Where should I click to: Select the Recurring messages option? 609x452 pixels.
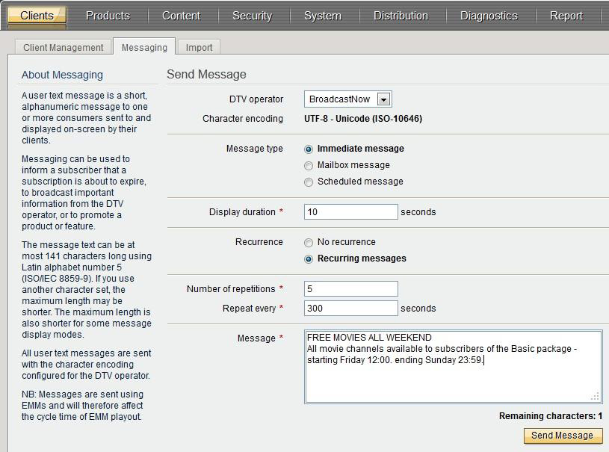tap(309, 259)
